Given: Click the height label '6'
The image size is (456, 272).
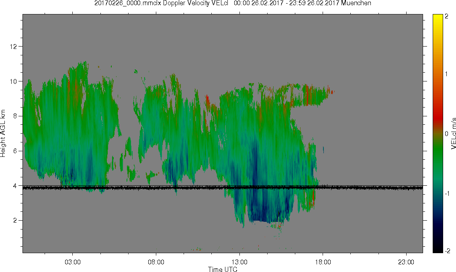Looking at the screenshot, I should tap(15, 151).
